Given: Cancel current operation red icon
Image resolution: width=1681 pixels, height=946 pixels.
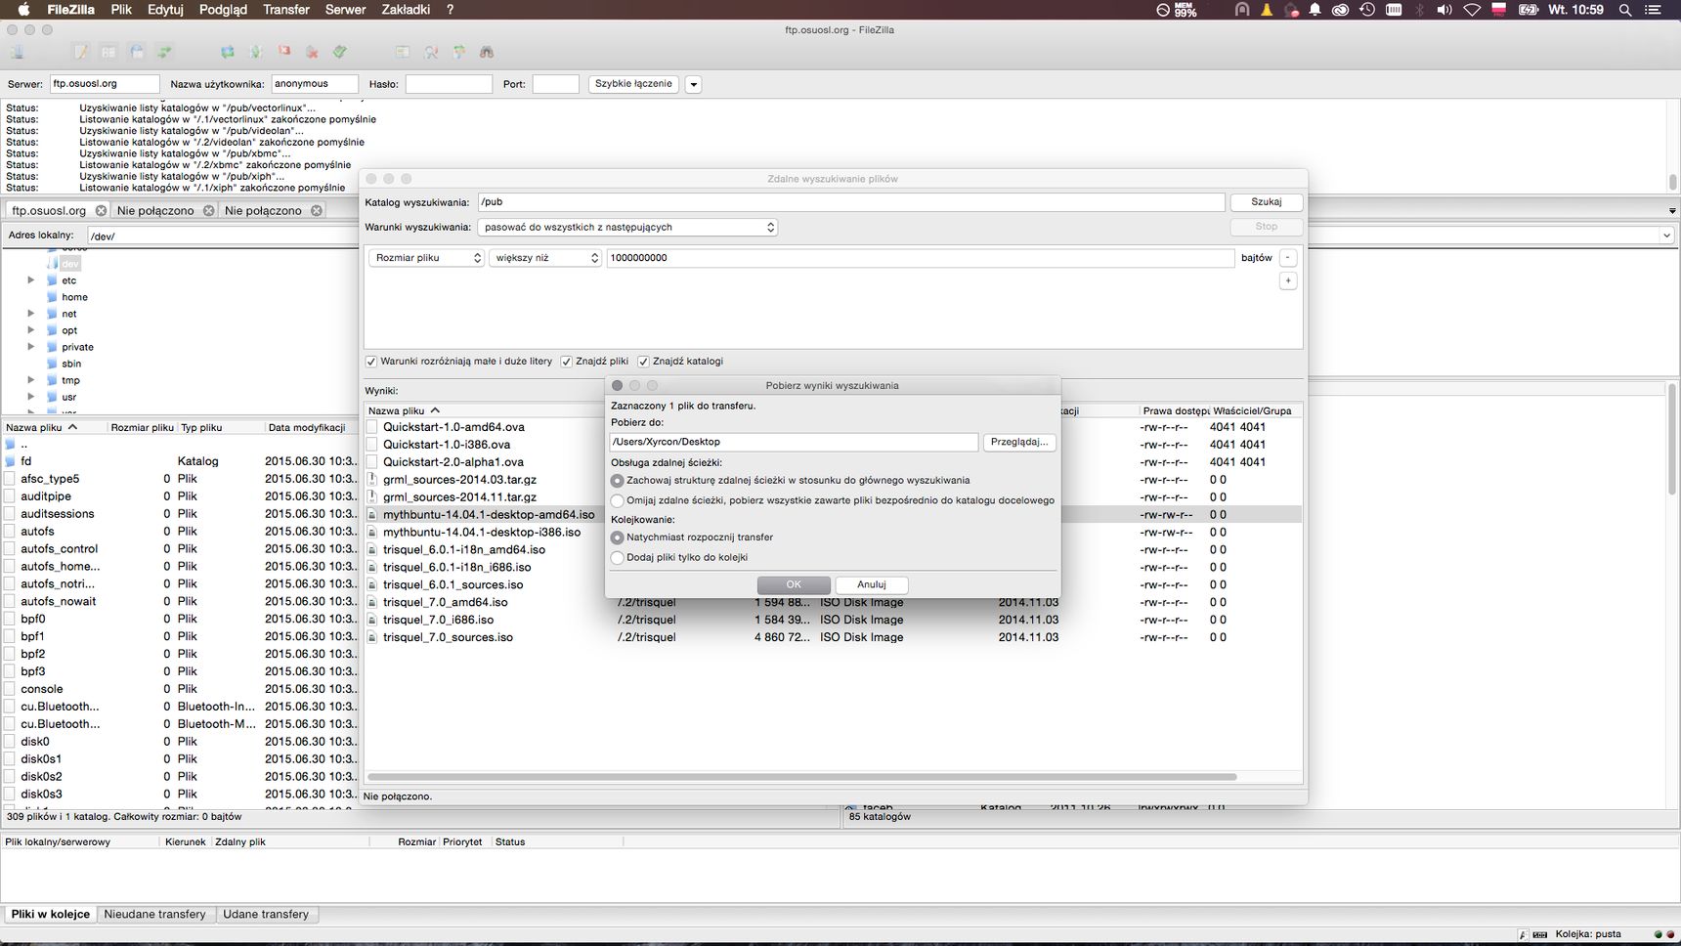Looking at the screenshot, I should [284, 52].
